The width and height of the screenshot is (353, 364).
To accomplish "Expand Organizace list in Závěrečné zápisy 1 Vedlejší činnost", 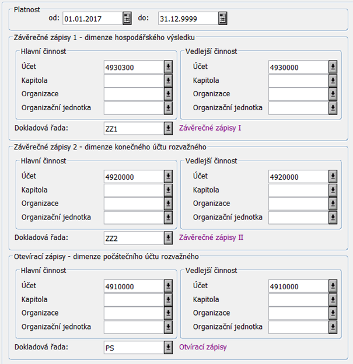I will [333, 94].
